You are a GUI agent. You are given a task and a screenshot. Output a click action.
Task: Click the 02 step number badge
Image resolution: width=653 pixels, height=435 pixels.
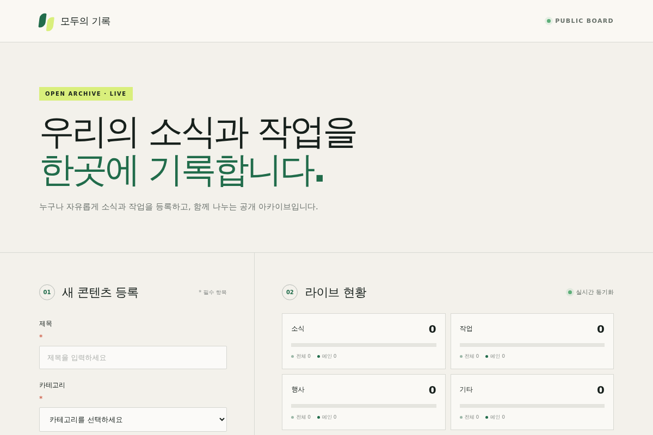click(289, 292)
